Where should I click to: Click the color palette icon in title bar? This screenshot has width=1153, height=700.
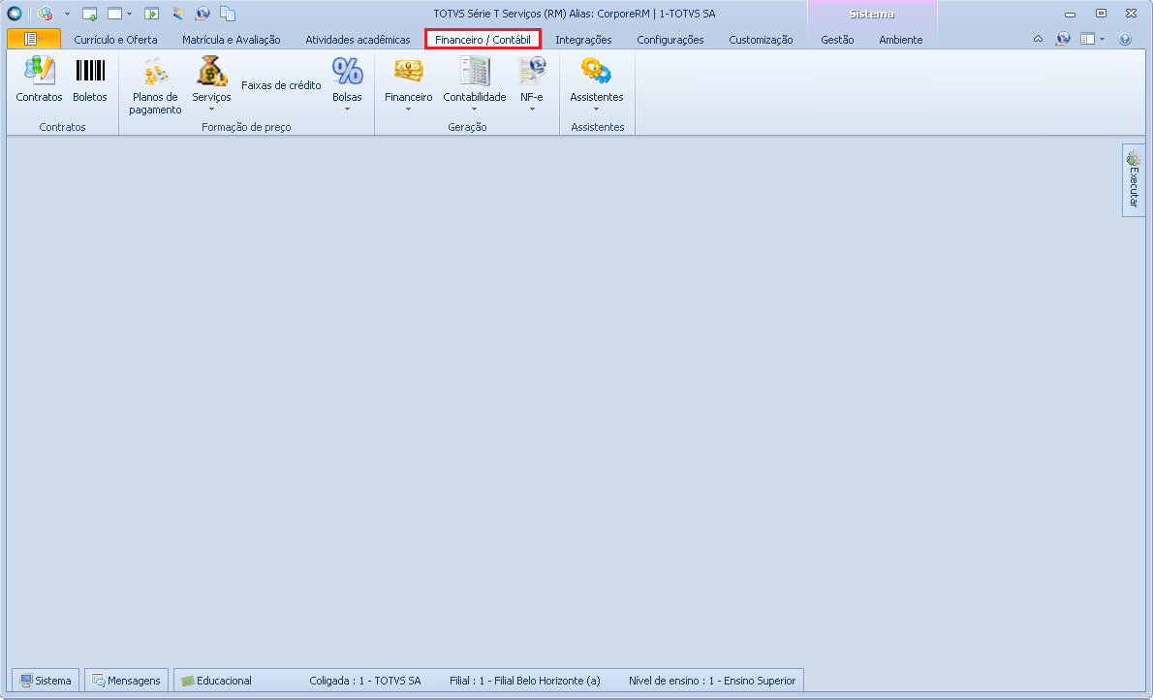click(178, 14)
